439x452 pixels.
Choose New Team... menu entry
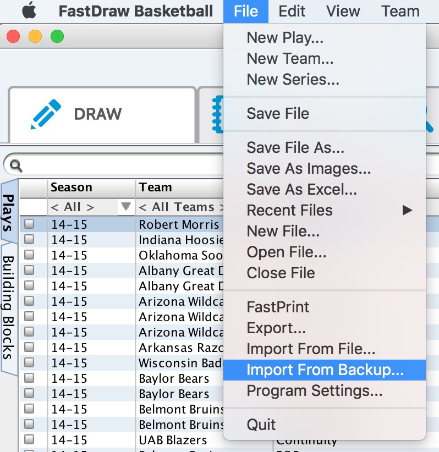325,58
